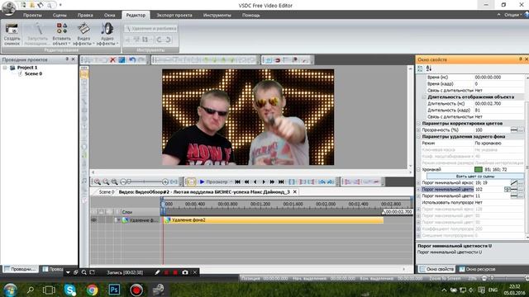529x297 pixels.
Task: Click the Удаление и разбивка button
Action: click(150, 29)
